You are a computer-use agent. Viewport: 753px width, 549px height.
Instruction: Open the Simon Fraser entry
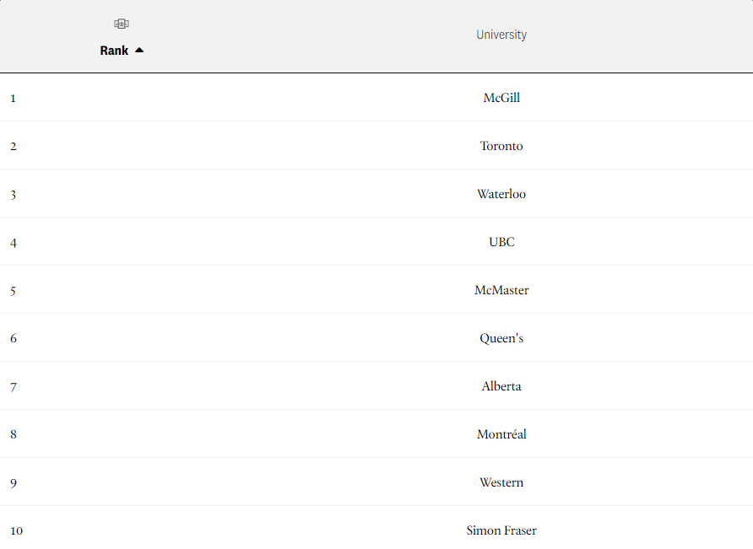501,530
